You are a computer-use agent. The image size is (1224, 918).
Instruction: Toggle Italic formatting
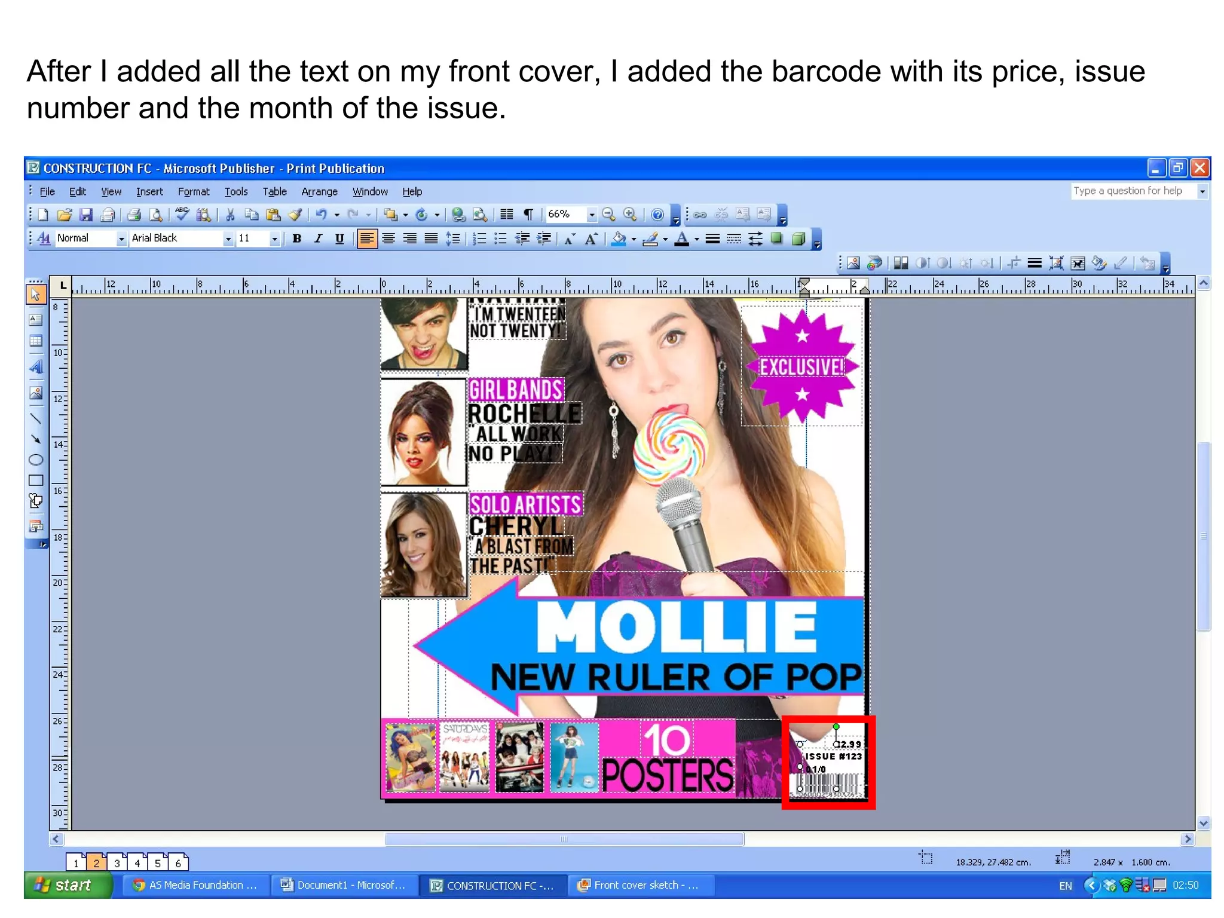pos(319,239)
